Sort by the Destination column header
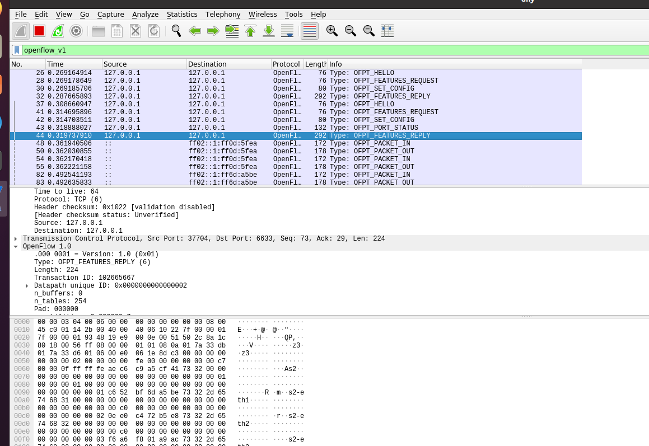The width and height of the screenshot is (649, 446). click(x=228, y=64)
